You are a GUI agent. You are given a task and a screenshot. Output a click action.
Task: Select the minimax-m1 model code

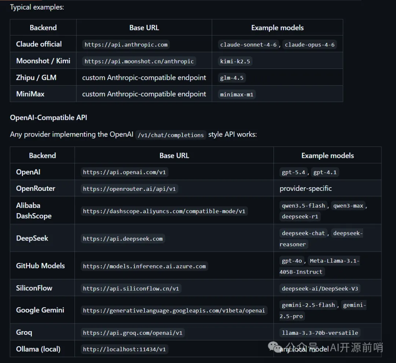236,95
